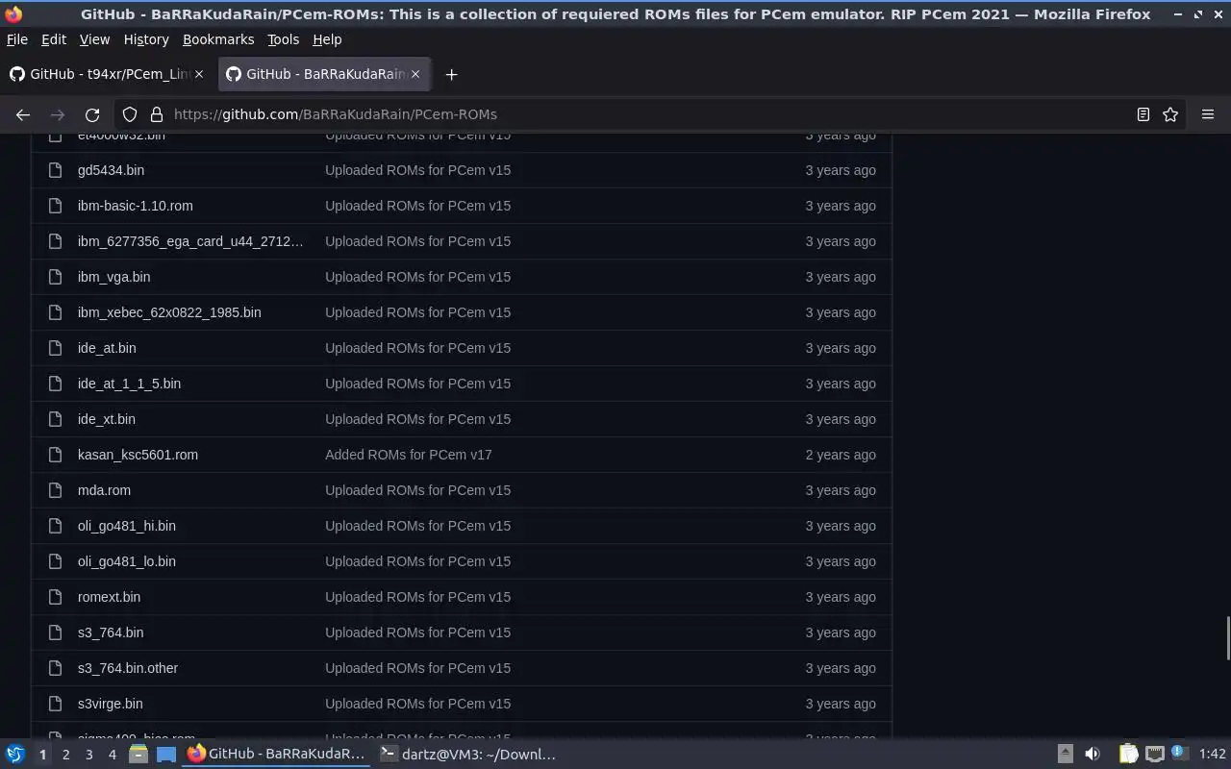Image resolution: width=1231 pixels, height=769 pixels.
Task: Open the Tools menu
Action: point(283,39)
